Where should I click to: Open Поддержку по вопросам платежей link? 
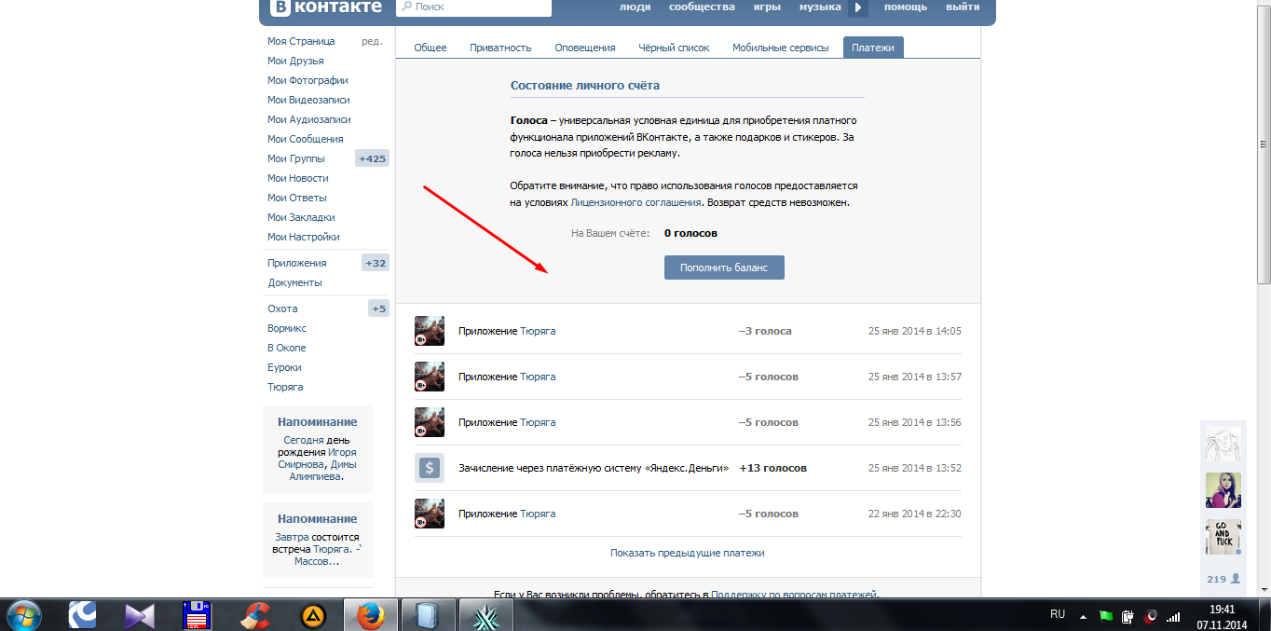pos(794,594)
